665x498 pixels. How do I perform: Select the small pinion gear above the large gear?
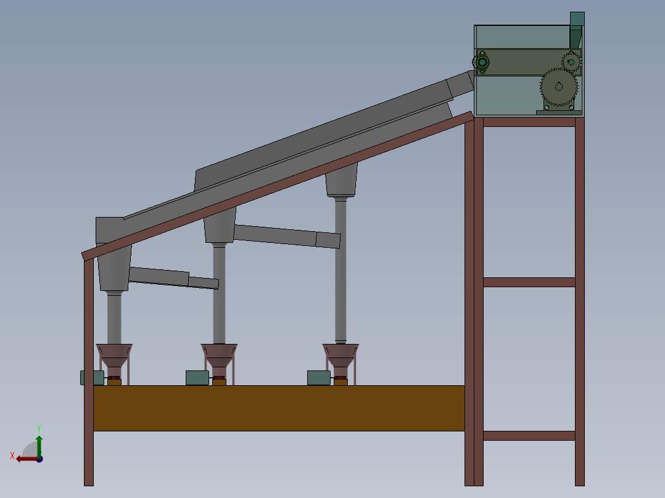point(571,61)
